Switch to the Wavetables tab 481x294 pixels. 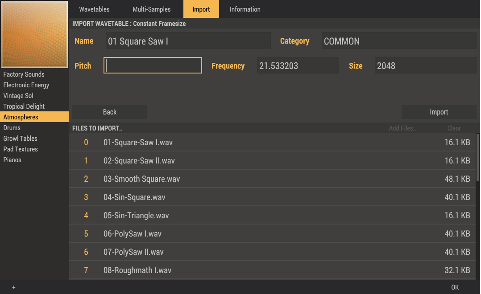tap(94, 9)
